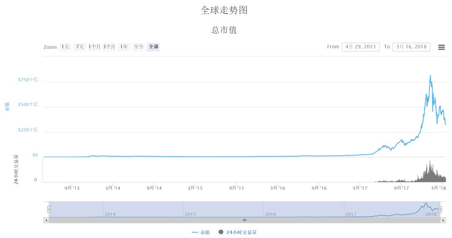Edit the From date field
452x238 pixels.
pos(360,47)
